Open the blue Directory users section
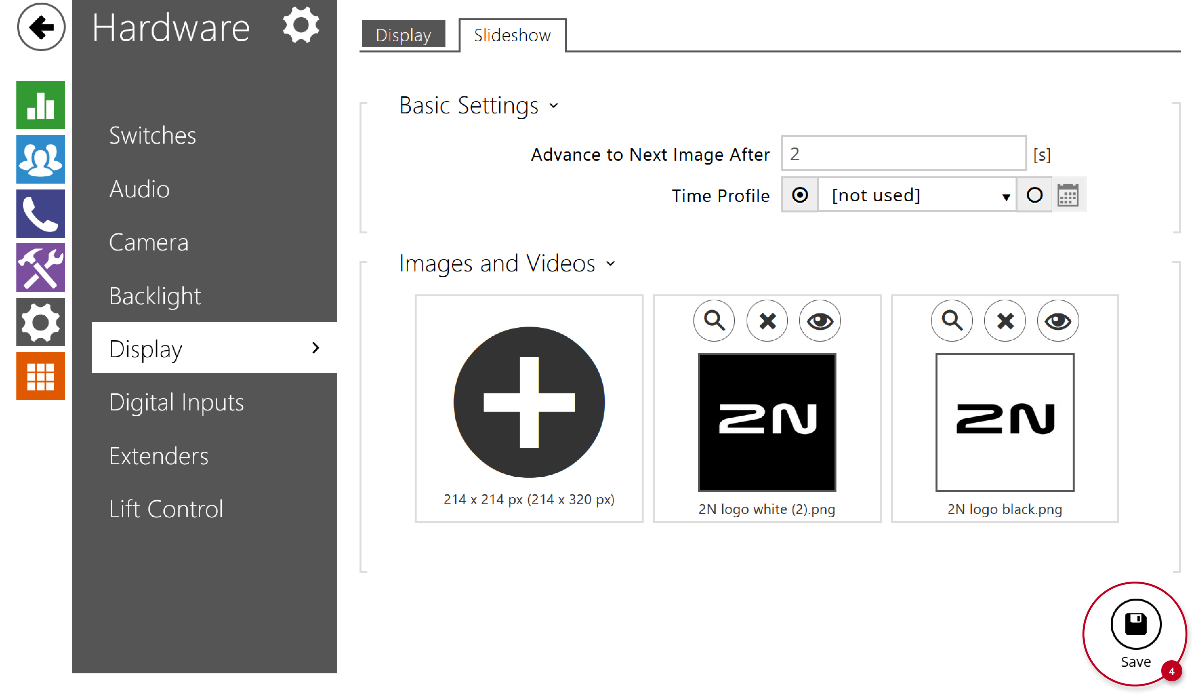 point(41,159)
